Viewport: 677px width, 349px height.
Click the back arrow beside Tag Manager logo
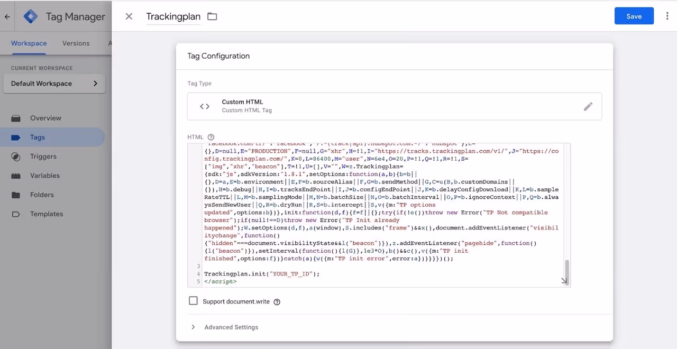pyautogui.click(x=7, y=16)
